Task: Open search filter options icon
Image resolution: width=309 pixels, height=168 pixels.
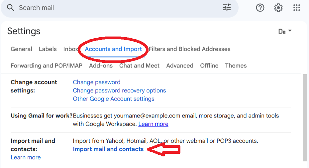Action: 227,8
